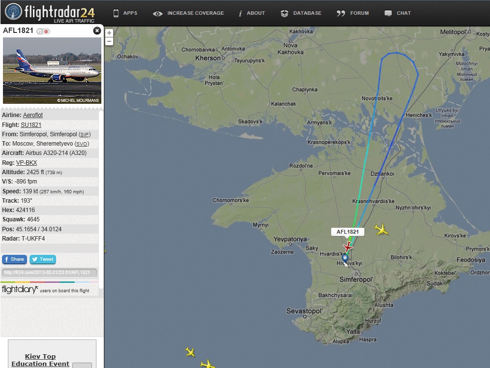Zoom in on the map
Image resolution: width=490 pixels, height=368 pixels.
click(109, 33)
